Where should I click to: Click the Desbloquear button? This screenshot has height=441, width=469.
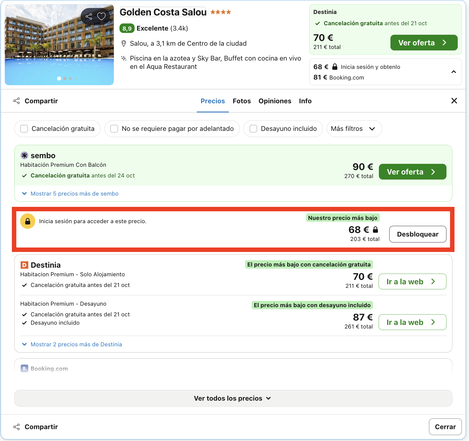point(417,234)
